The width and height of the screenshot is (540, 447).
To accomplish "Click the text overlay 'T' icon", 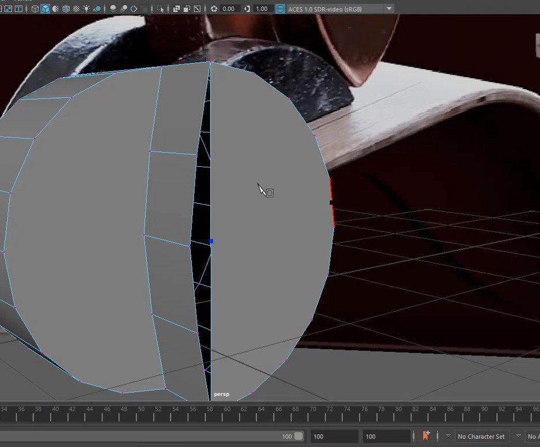I will click(x=18, y=9).
